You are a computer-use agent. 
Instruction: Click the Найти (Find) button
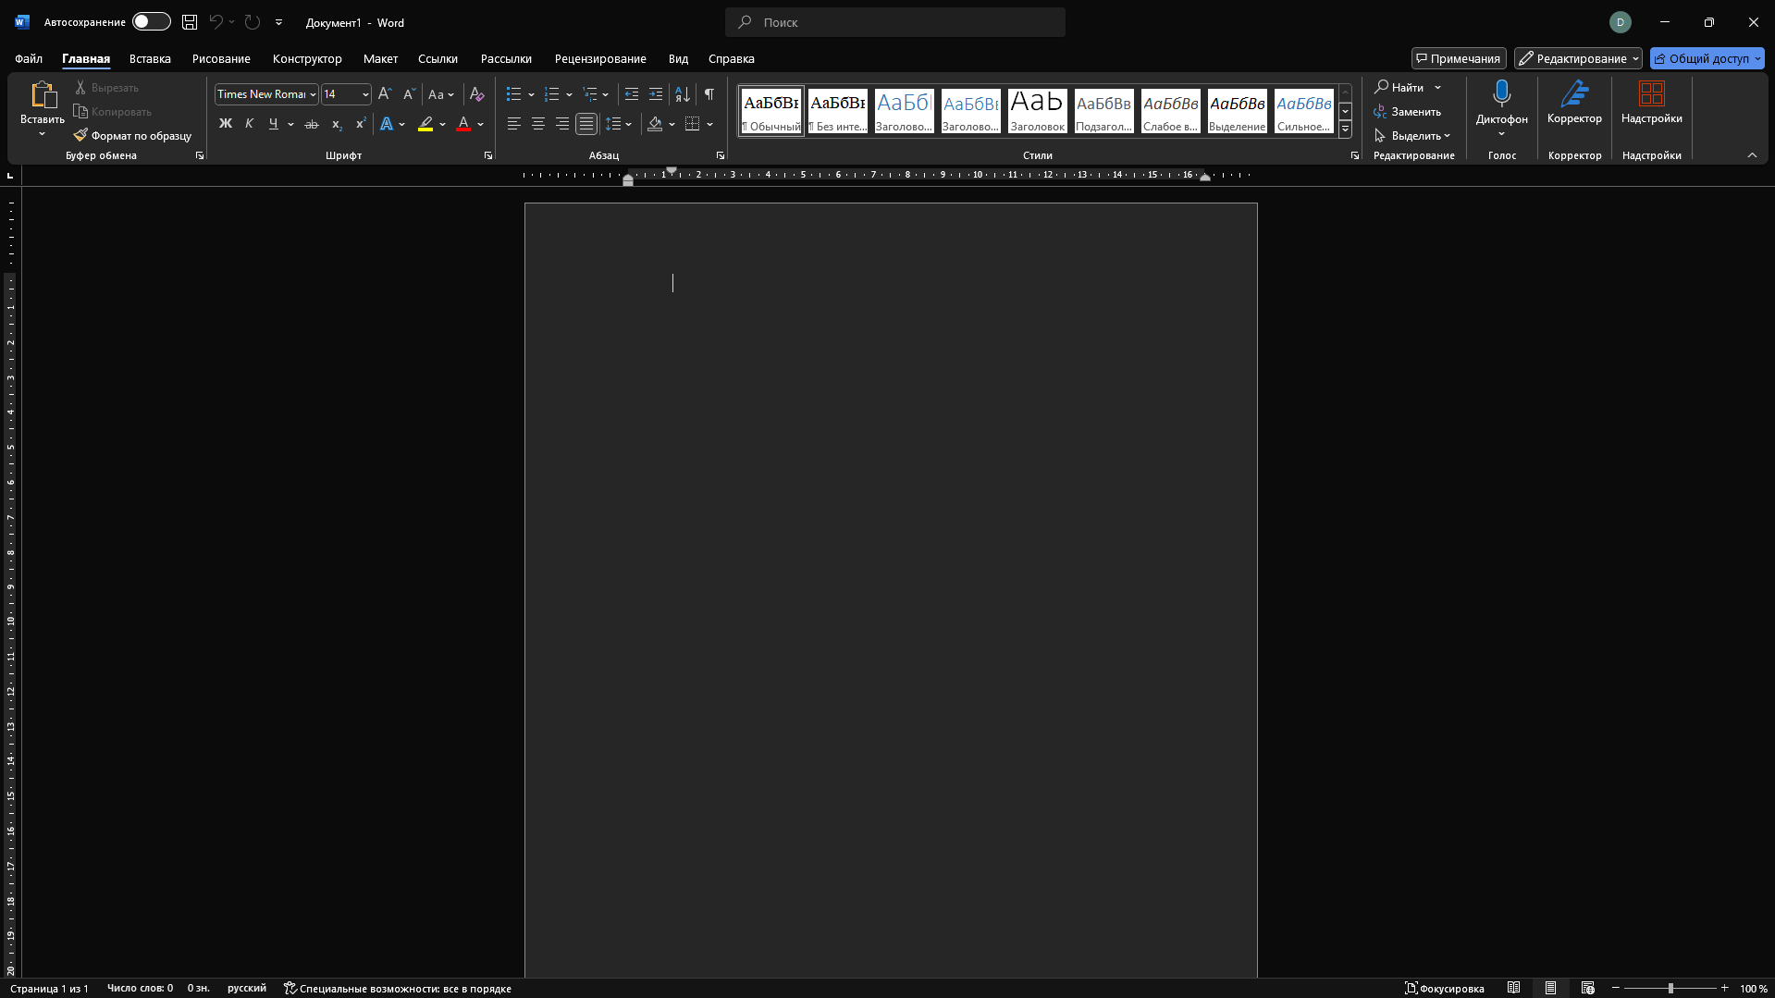pyautogui.click(x=1399, y=87)
